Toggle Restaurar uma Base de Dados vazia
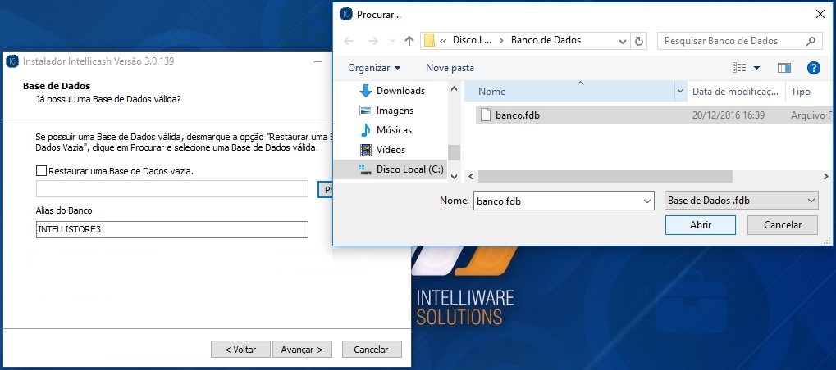836x370 pixels. coord(41,171)
